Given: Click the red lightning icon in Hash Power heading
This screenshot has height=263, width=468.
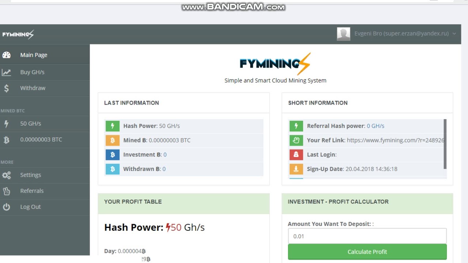Looking at the screenshot, I should [168, 228].
